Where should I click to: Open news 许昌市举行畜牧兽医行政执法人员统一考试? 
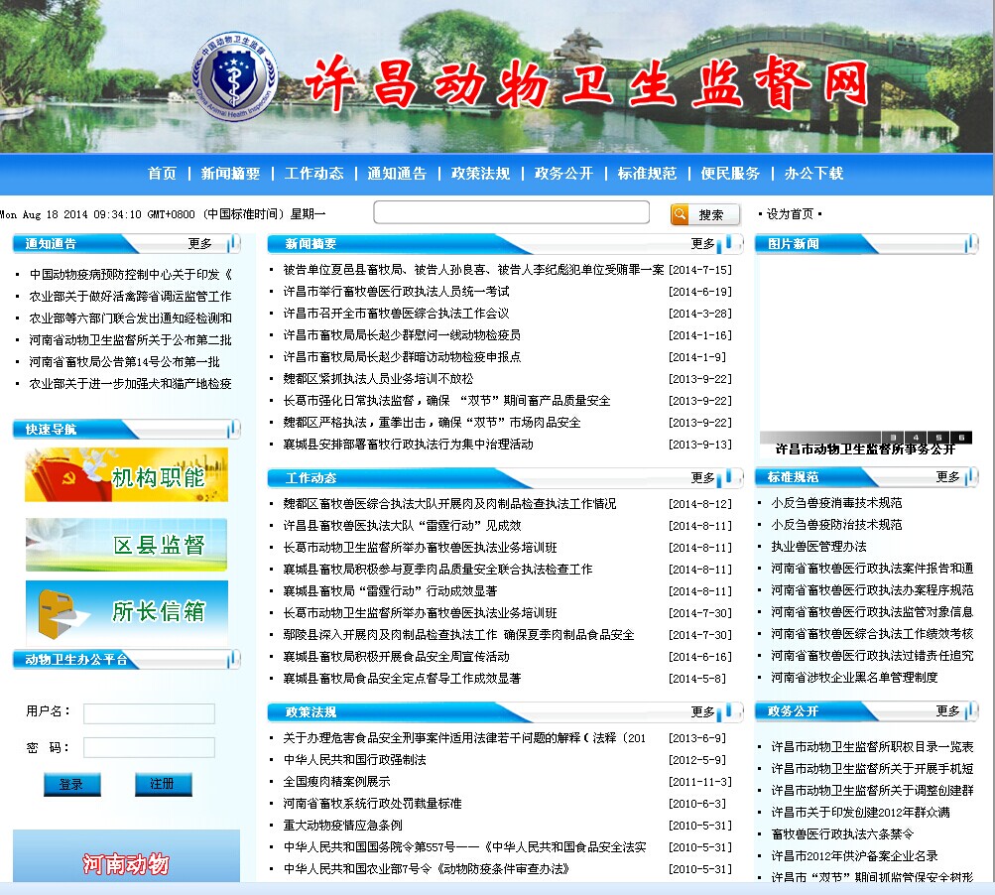(397, 292)
